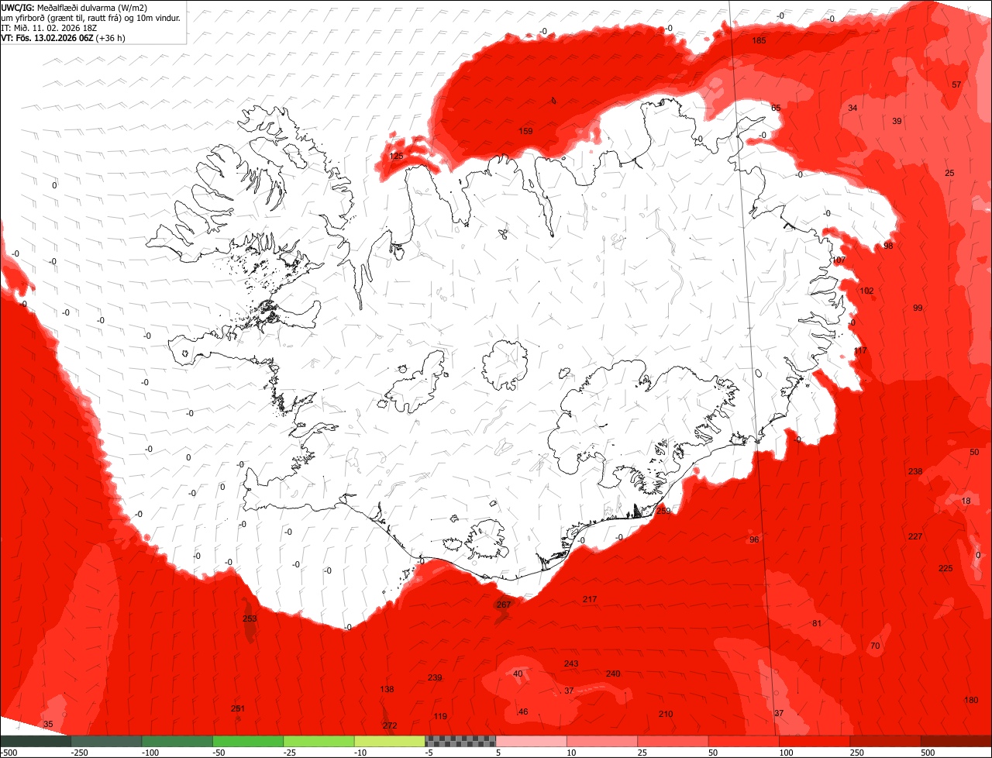This screenshot has height=758, width=992.
Task: Click the map value '243' in the southern sea
Action: [x=571, y=663]
